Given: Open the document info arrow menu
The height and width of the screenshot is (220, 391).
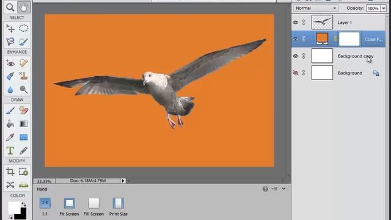Looking at the screenshot, I should click(x=123, y=181).
